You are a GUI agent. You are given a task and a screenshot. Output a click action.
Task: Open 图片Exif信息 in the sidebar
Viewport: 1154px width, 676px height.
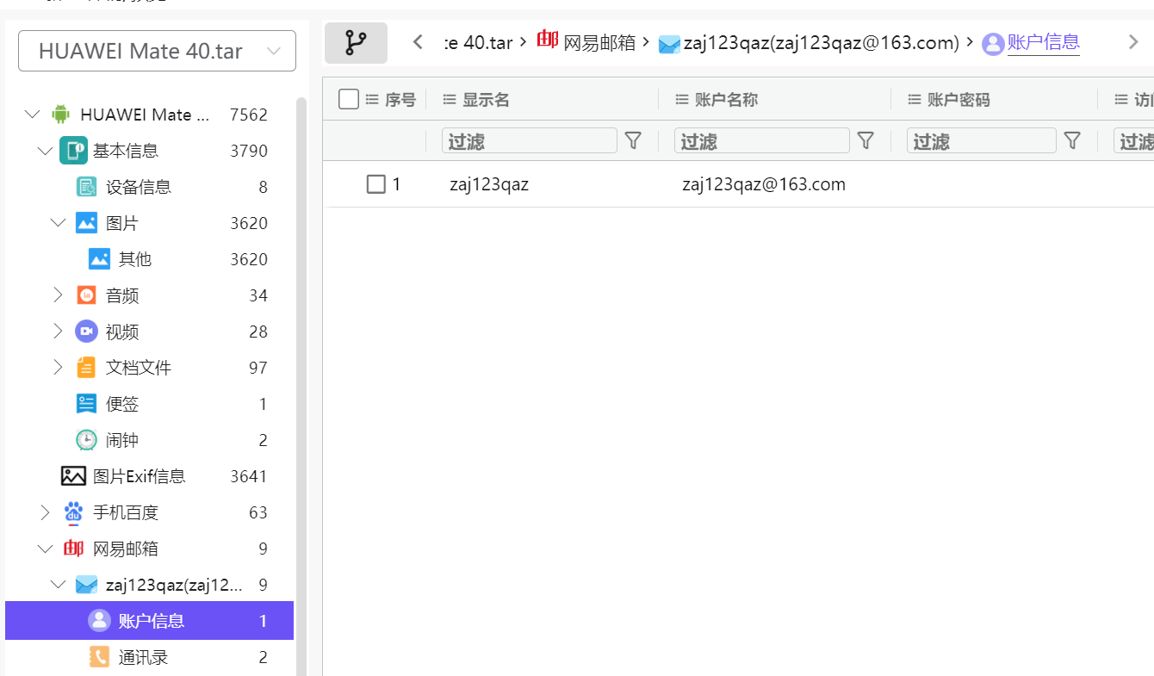point(139,476)
